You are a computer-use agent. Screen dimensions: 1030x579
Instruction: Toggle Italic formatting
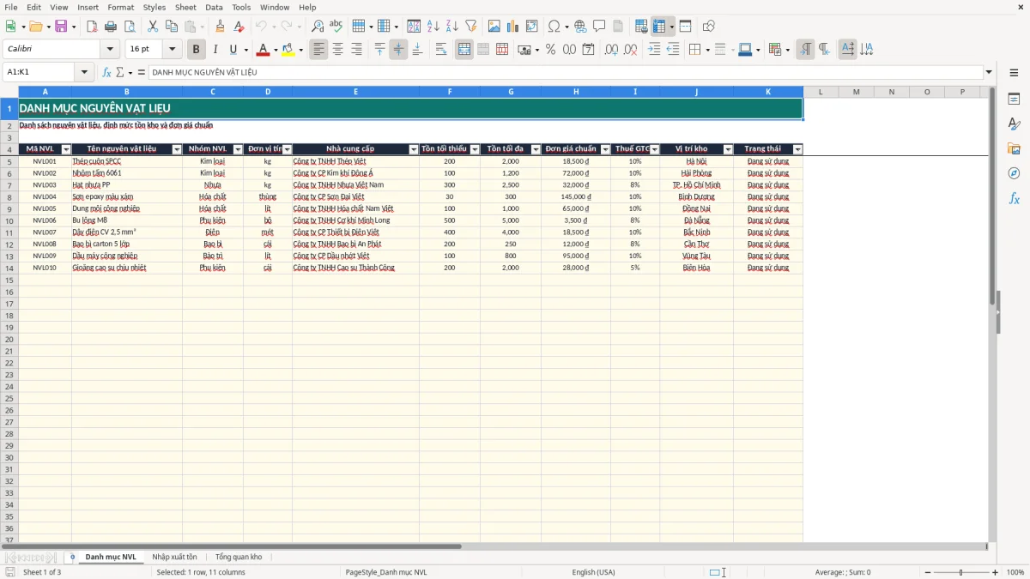pos(215,50)
